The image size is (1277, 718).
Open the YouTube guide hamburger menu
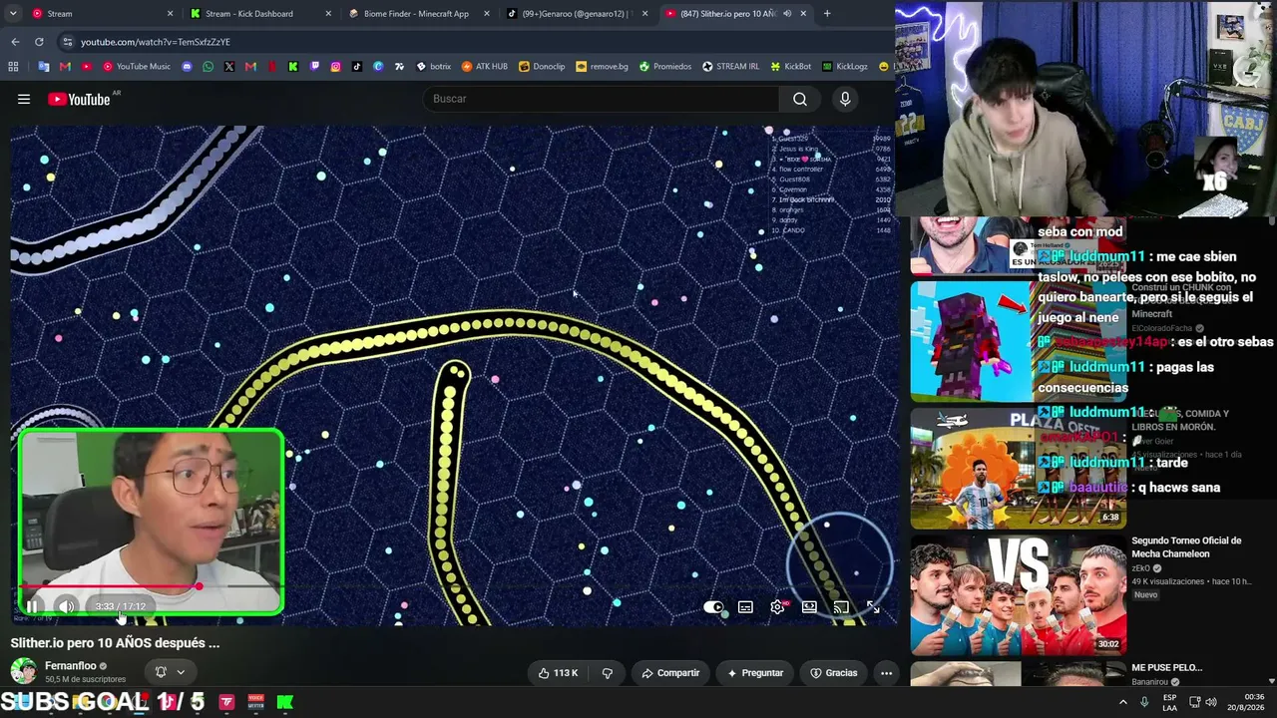point(24,99)
